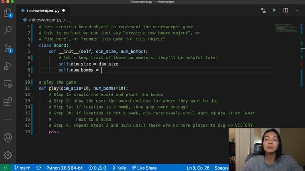
Task: Click the Open Changes compare icon
Action: click(x=264, y=10)
